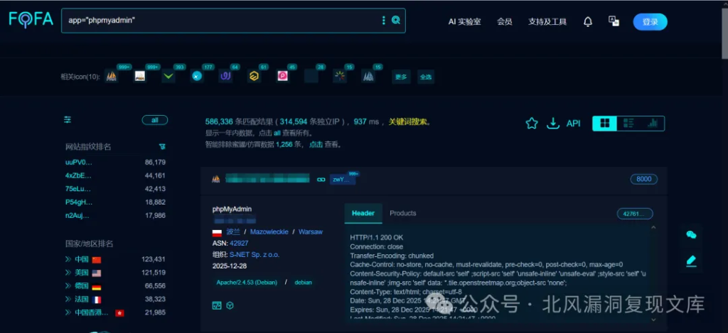This screenshot has height=333, width=728.
Task: Open the WeChat contact icon on the right
Action: tap(690, 235)
